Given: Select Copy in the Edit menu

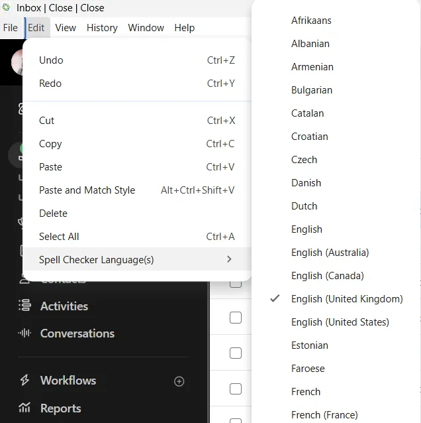Looking at the screenshot, I should (x=137, y=144).
